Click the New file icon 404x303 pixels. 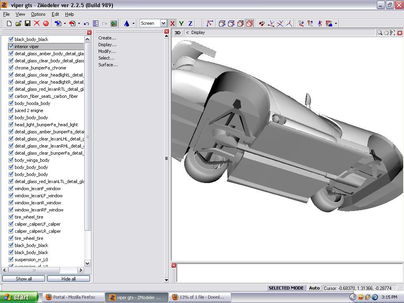pos(9,24)
